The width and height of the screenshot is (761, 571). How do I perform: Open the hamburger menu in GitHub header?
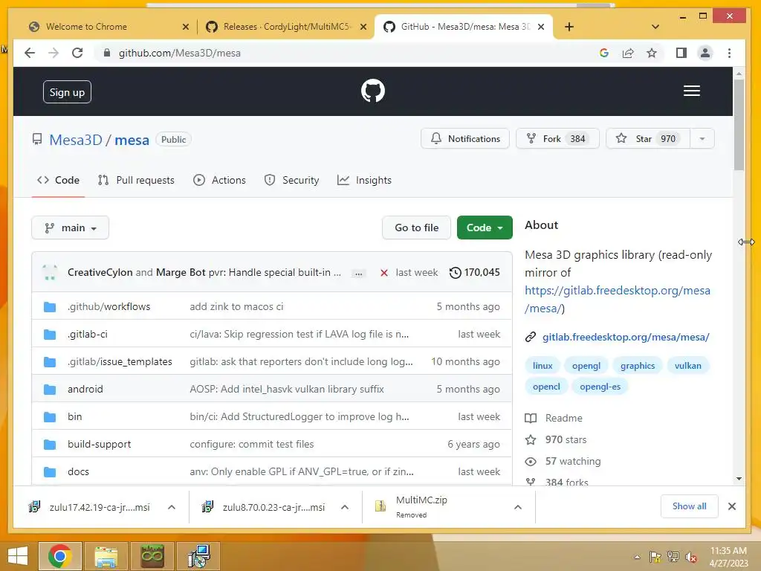(x=692, y=91)
